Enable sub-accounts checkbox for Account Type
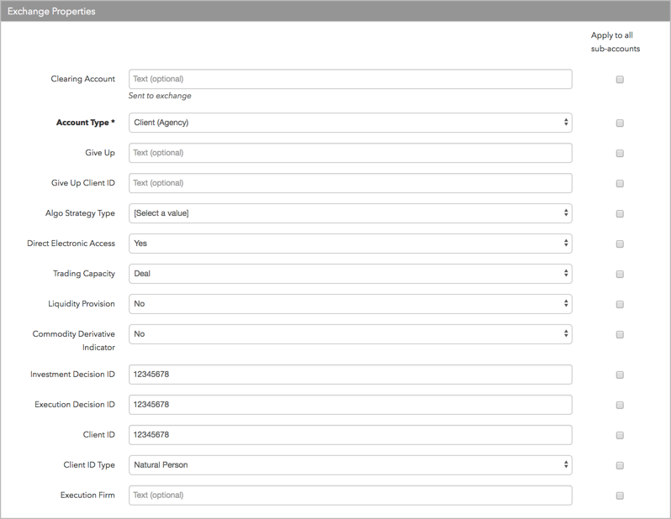The image size is (671, 519). [620, 123]
